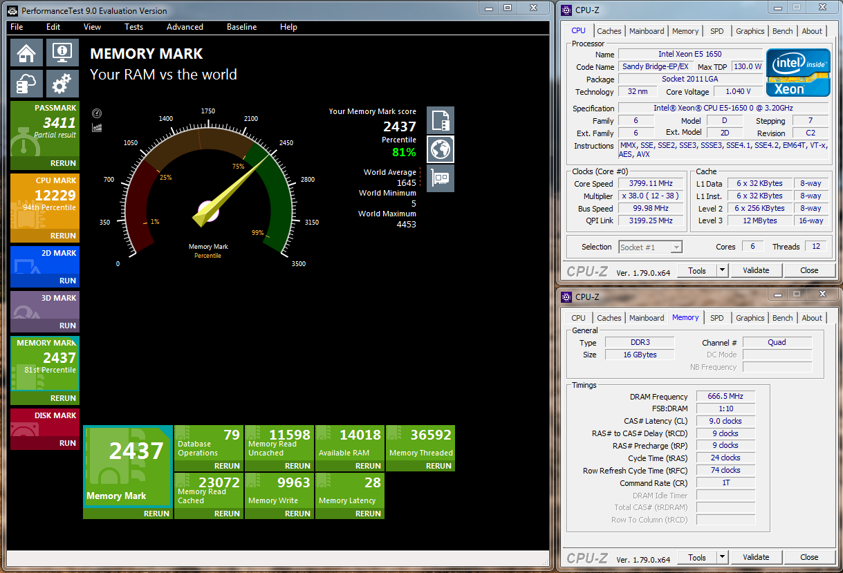Open the System Information monitor icon
The width and height of the screenshot is (843, 573).
tap(62, 53)
